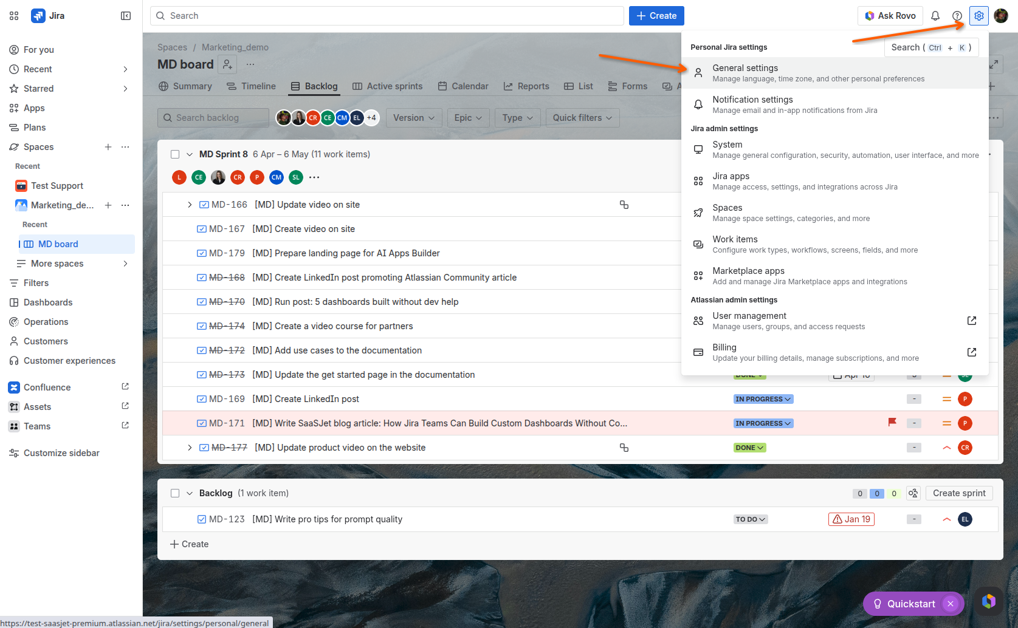Open the more actions dots next to MD board
This screenshot has width=1018, height=628.
tap(250, 64)
